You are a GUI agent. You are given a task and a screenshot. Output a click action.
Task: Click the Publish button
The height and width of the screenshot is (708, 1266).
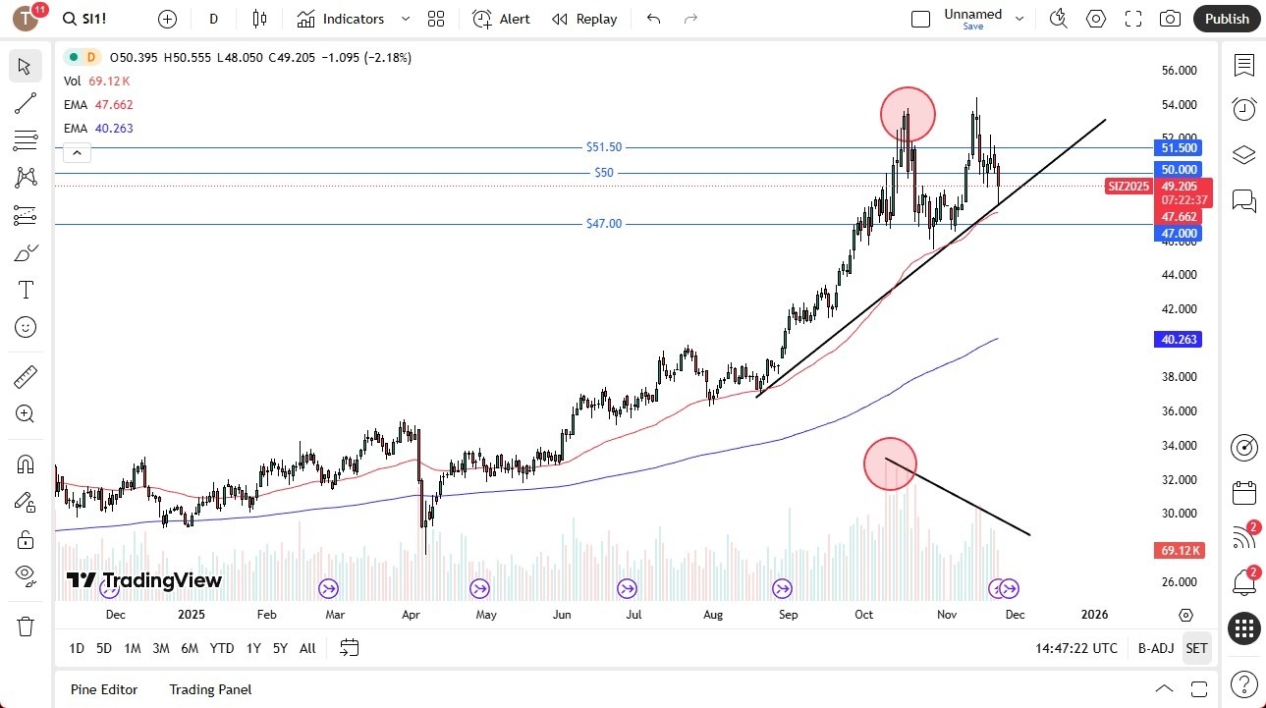coord(1226,19)
